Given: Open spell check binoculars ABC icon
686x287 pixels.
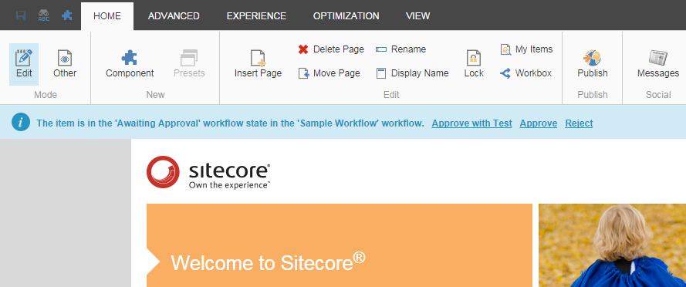Looking at the screenshot, I should click(x=44, y=15).
